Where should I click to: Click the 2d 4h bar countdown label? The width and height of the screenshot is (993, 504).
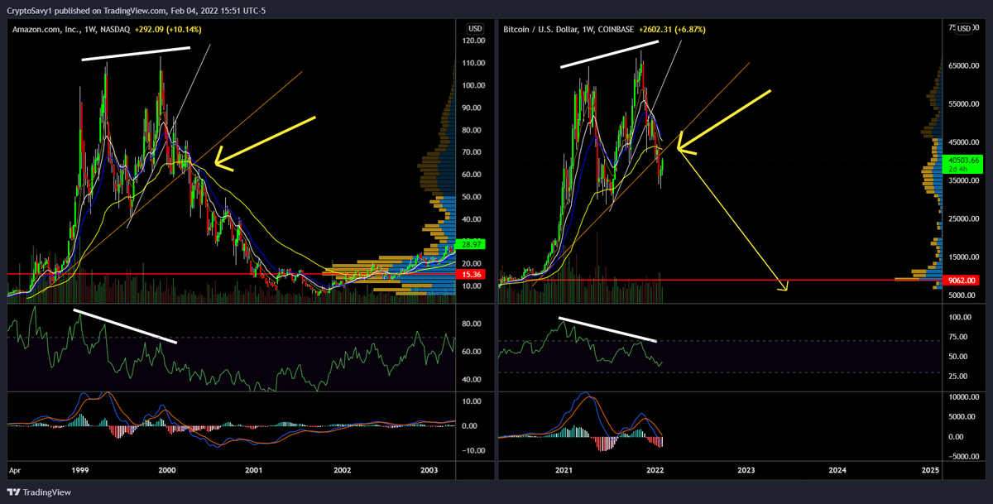(958, 169)
